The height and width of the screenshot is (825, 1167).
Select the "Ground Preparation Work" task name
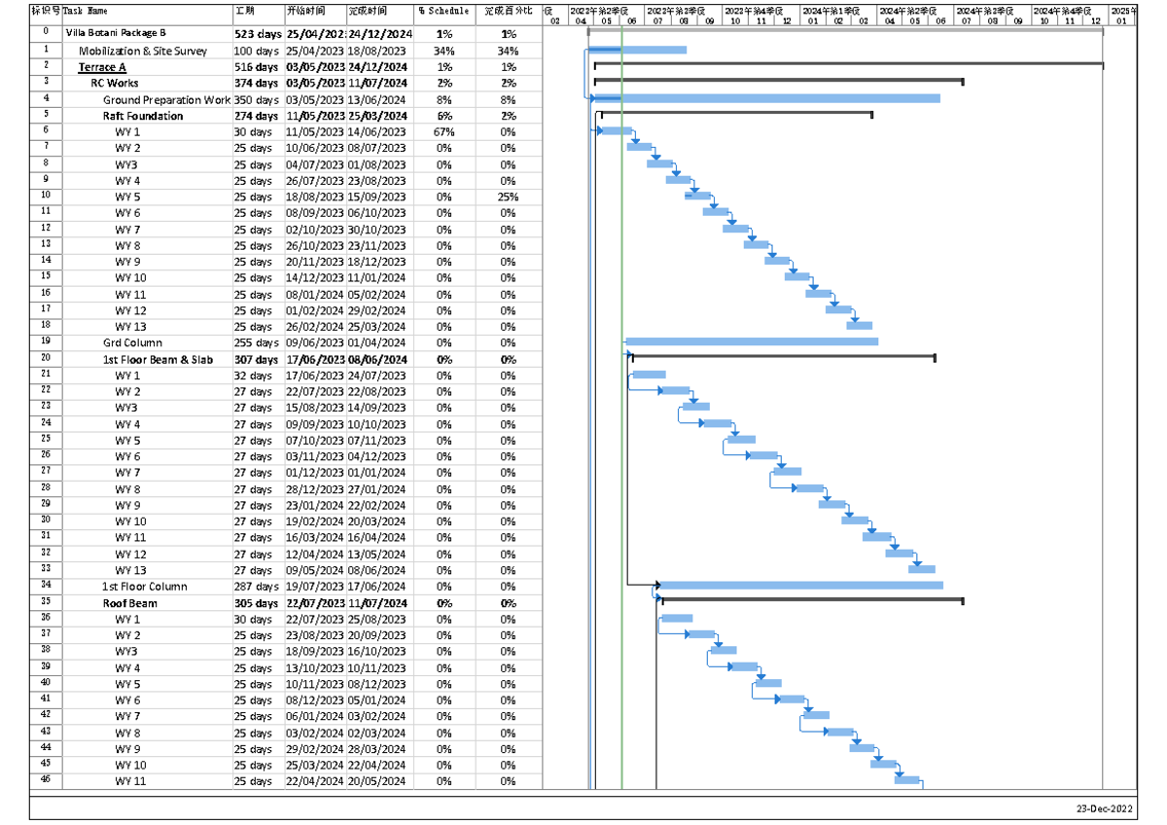[167, 99]
